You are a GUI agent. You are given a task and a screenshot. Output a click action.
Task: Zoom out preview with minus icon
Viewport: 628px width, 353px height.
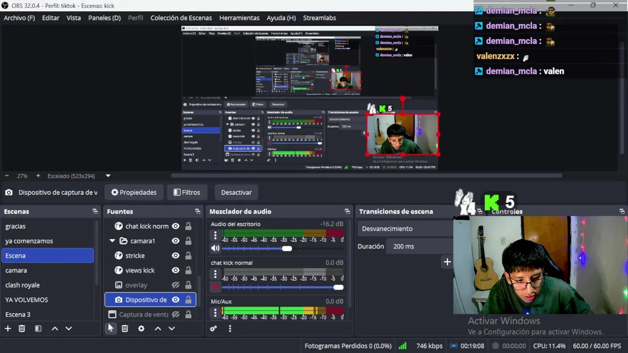click(7, 176)
